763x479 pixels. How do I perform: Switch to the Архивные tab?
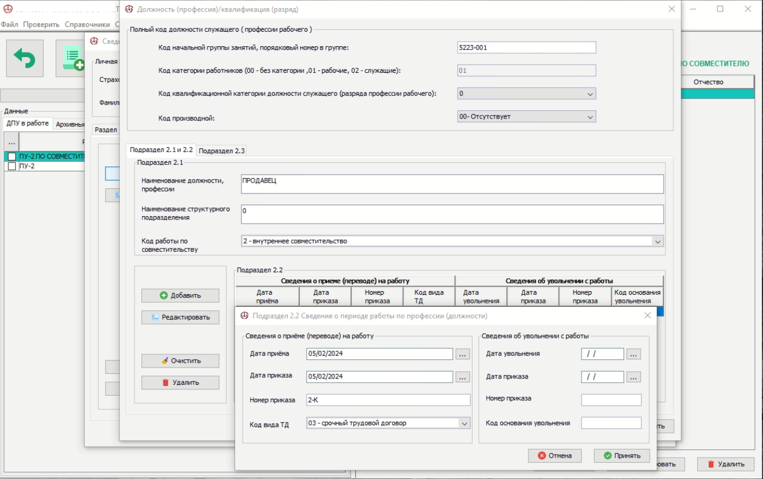70,124
